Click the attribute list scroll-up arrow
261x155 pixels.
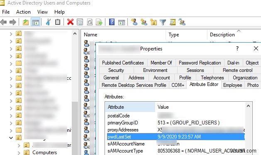pos(248,106)
